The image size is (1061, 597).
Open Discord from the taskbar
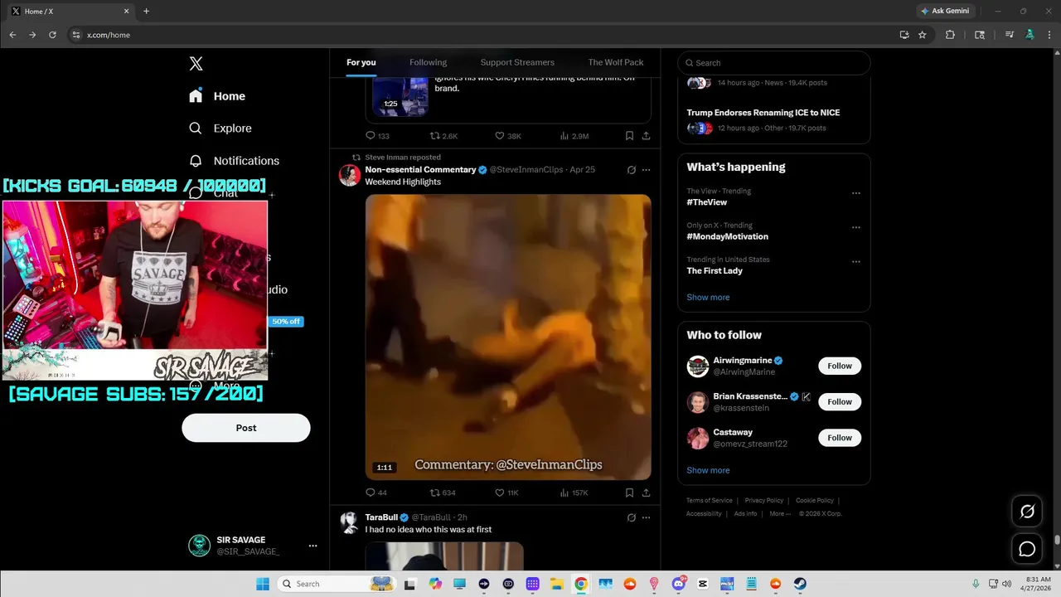click(678, 584)
